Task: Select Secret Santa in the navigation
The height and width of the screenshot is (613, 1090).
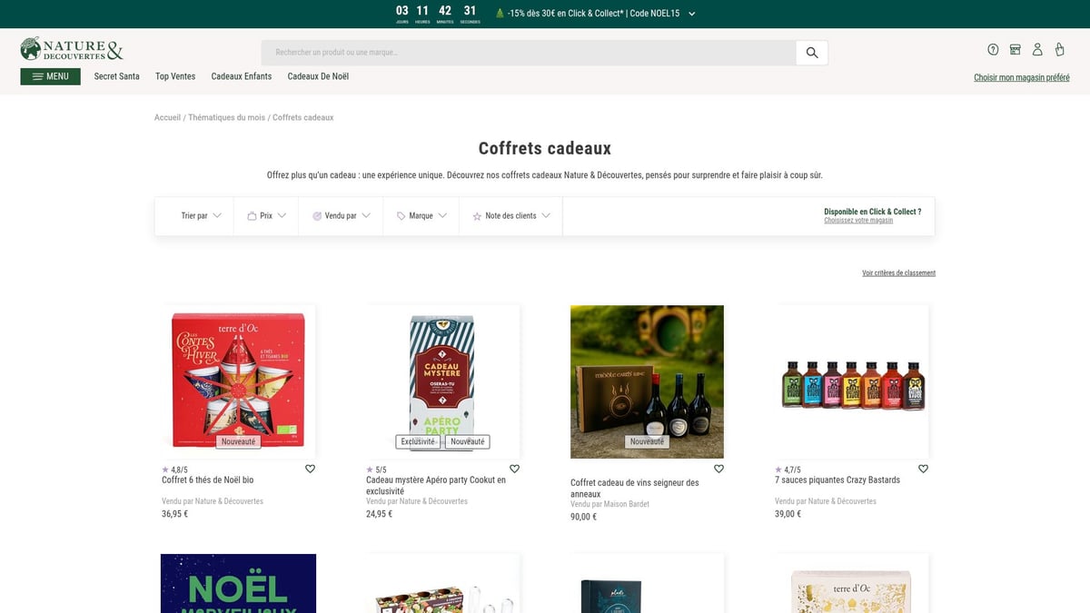Action: pyautogui.click(x=116, y=76)
